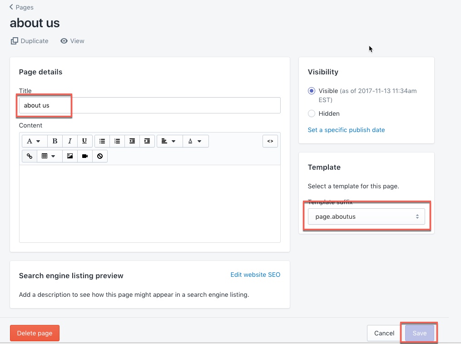Click the Duplicate page icon

[15, 41]
